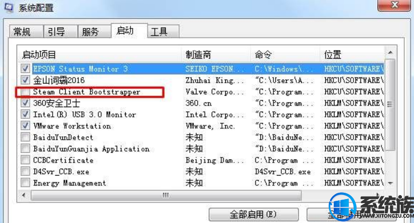This screenshot has height=223, width=414.
Task: Click the vertical scrollbar thumb
Action: click(390, 104)
